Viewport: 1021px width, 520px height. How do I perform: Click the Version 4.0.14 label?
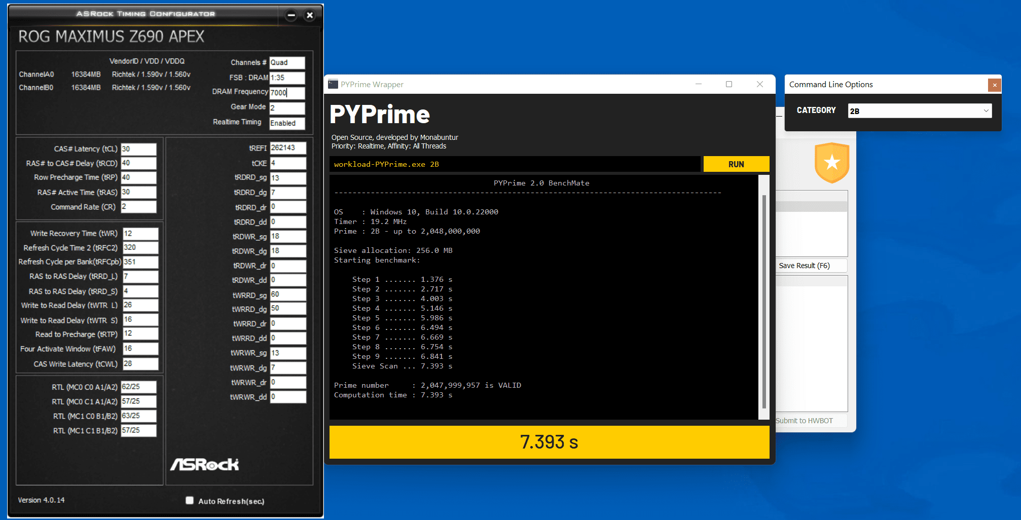(41, 500)
